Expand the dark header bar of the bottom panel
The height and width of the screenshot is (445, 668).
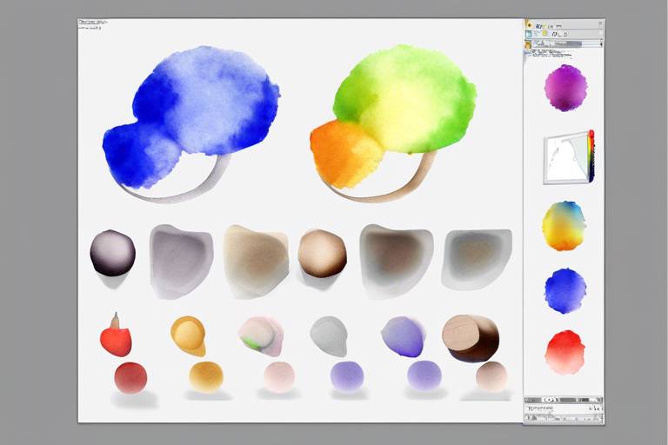(x=563, y=398)
